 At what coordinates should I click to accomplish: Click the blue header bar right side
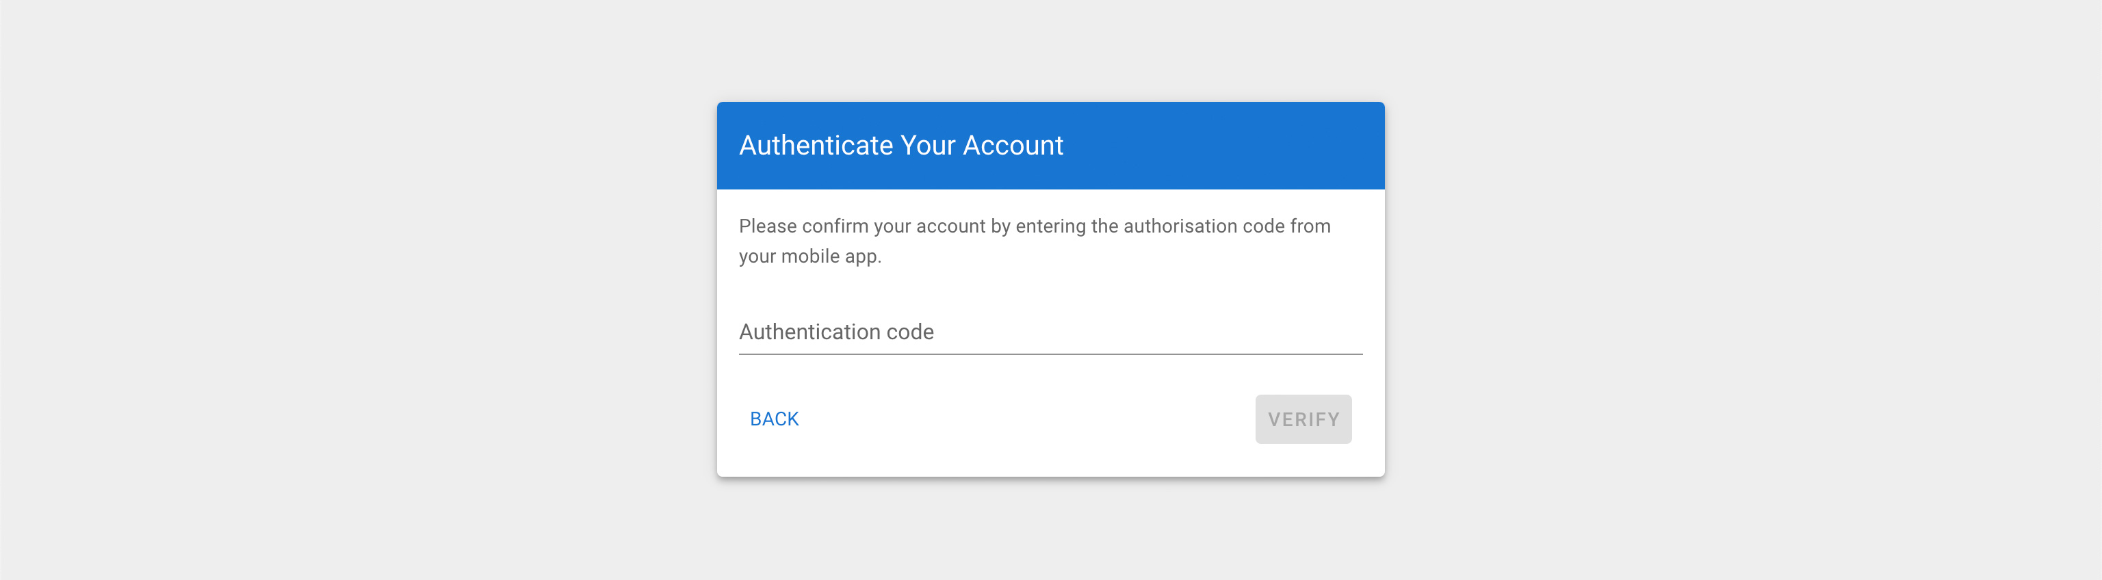click(x=1264, y=145)
